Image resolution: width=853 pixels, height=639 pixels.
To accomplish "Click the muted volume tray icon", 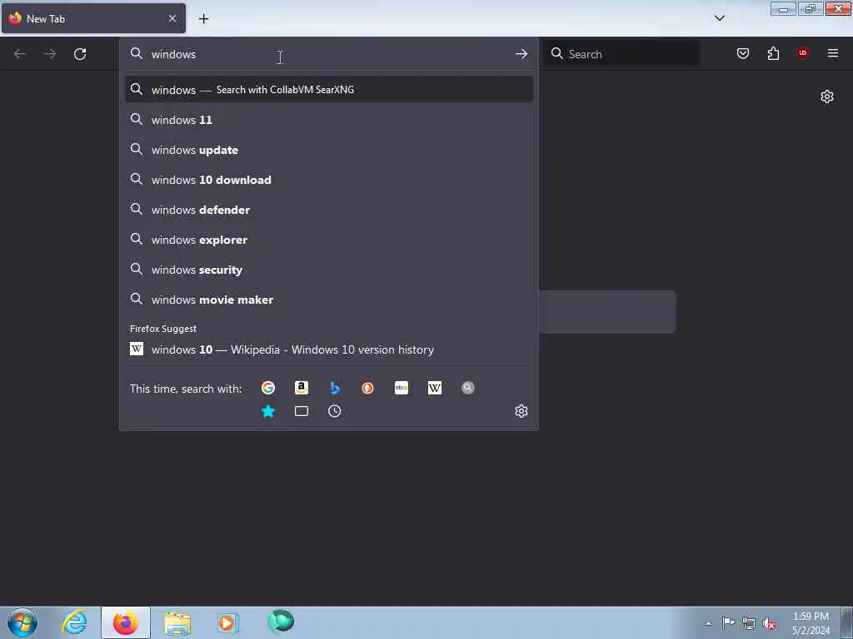I will [x=769, y=623].
